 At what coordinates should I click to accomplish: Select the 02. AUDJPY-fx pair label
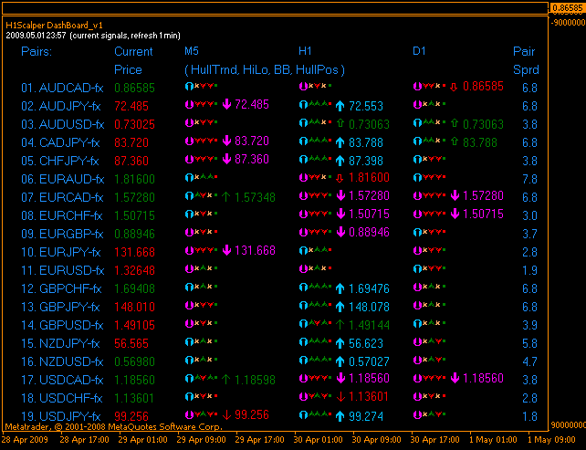point(61,106)
